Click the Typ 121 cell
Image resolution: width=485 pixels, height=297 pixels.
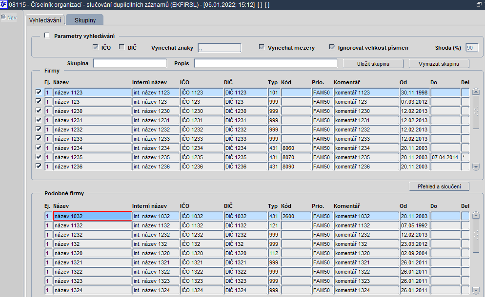(x=274, y=225)
